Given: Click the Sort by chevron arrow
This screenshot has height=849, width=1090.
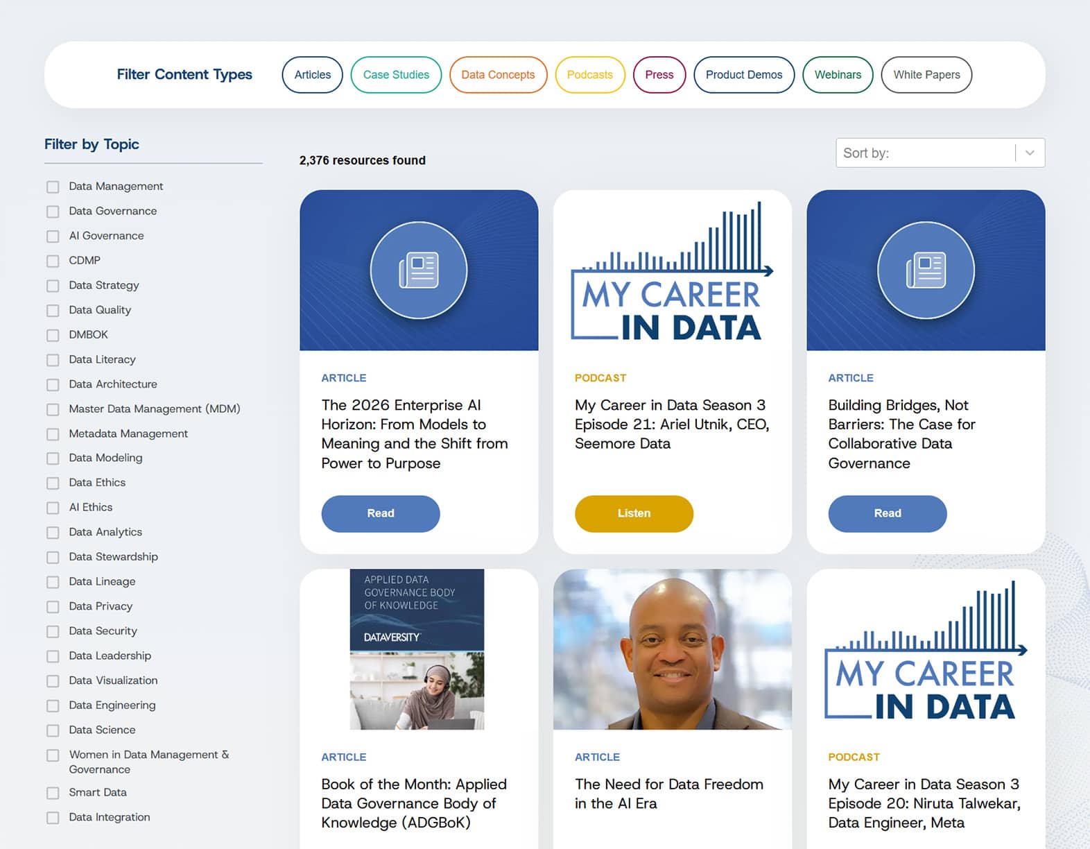Looking at the screenshot, I should click(x=1030, y=153).
